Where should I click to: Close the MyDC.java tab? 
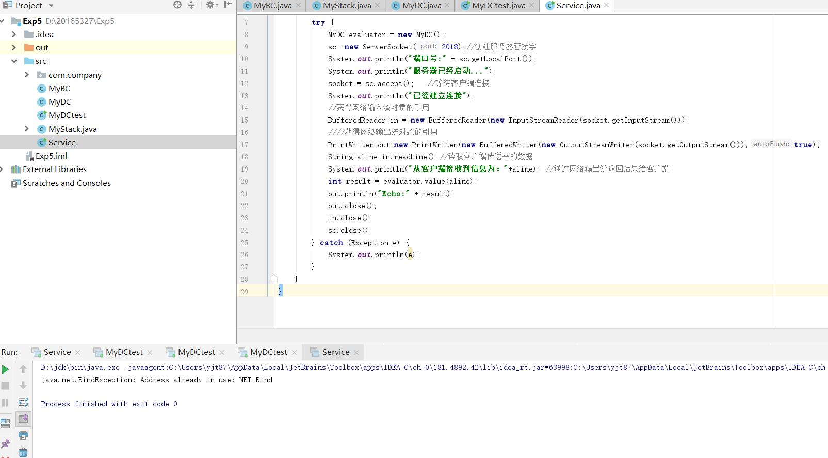pos(447,5)
